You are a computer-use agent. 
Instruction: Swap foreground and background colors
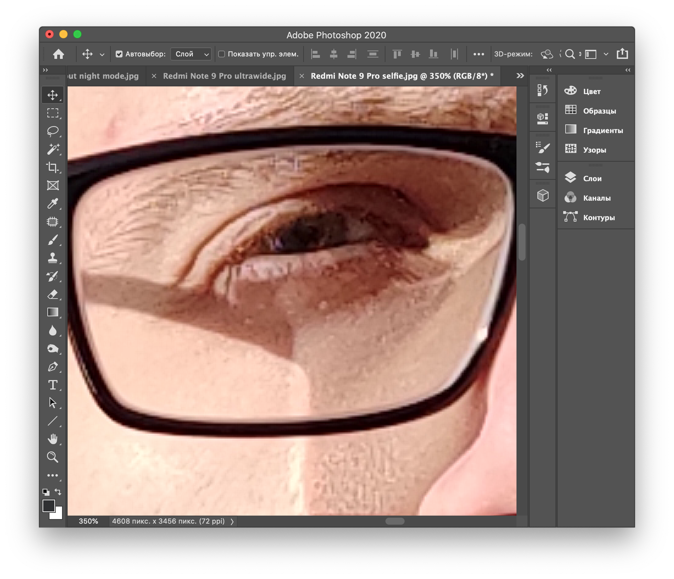pyautogui.click(x=58, y=492)
